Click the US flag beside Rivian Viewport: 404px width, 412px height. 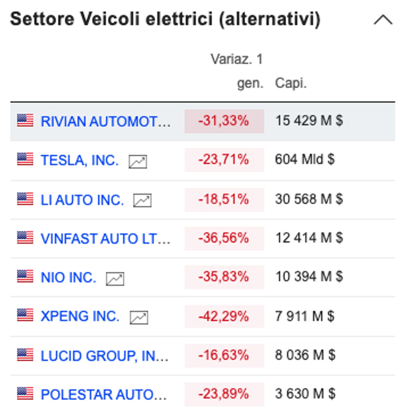pyautogui.click(x=25, y=120)
